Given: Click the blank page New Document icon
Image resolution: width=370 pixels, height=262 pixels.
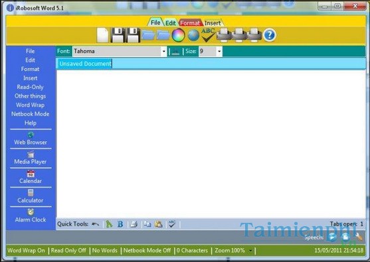Looking at the screenshot, I should [x=103, y=35].
